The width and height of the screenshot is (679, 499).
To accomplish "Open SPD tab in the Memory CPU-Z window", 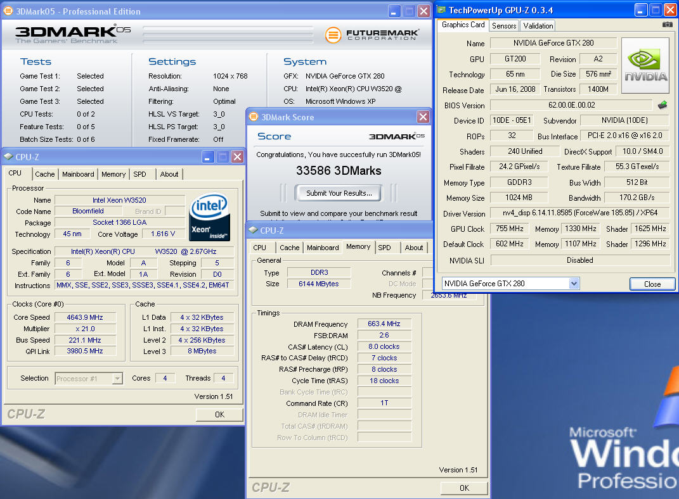I will pos(384,248).
